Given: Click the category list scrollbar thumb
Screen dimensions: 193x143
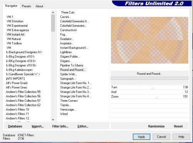Looking at the screenshot, I should click(53, 23).
